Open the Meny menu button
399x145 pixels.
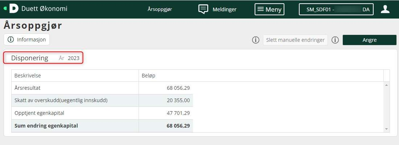pyautogui.click(x=270, y=9)
